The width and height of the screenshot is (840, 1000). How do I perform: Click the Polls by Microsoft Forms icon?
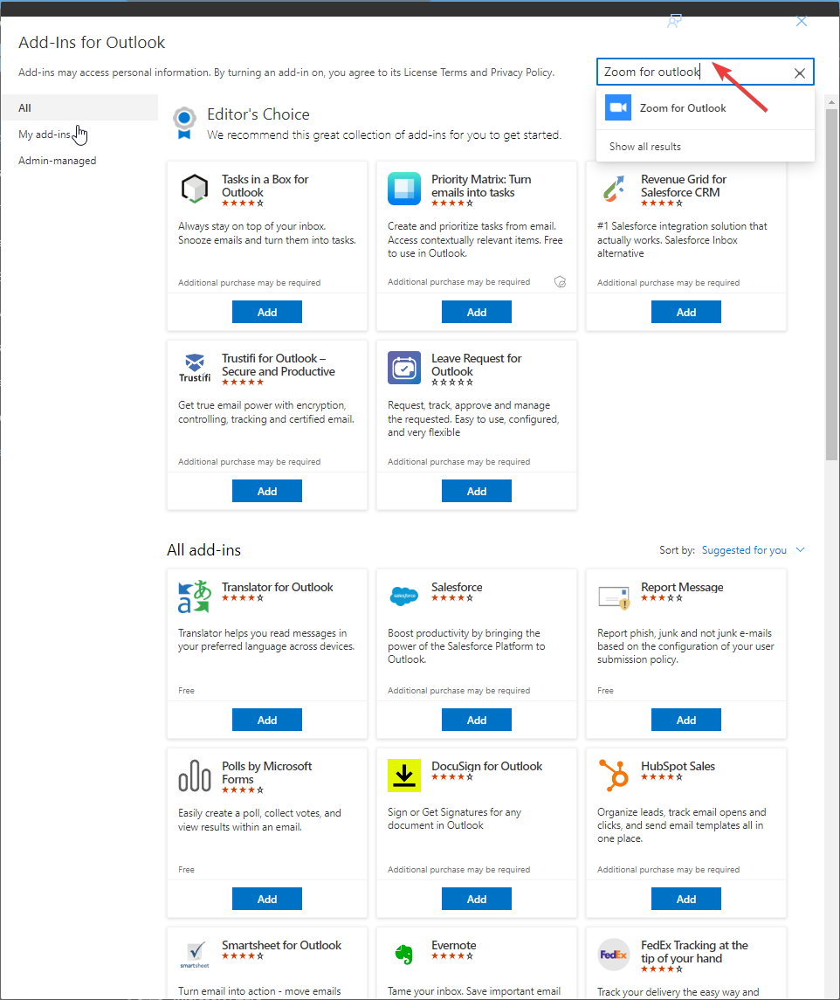coord(195,776)
